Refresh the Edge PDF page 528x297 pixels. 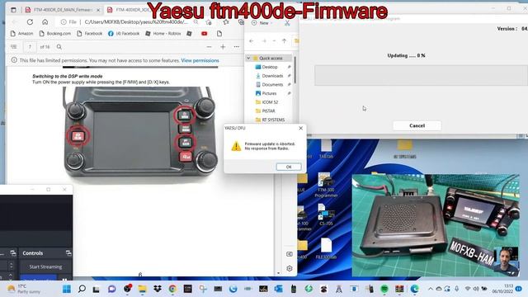30,22
